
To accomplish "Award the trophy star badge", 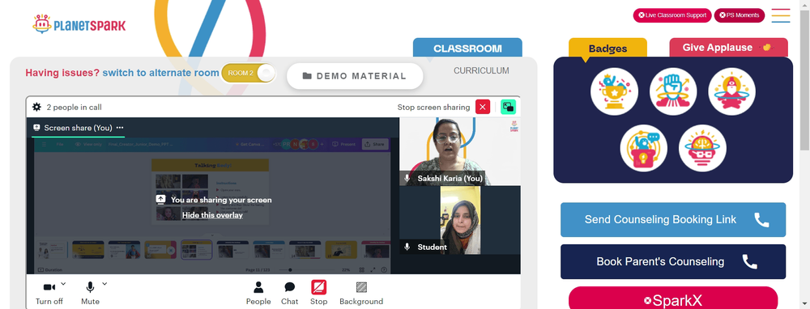I will pyautogui.click(x=614, y=92).
